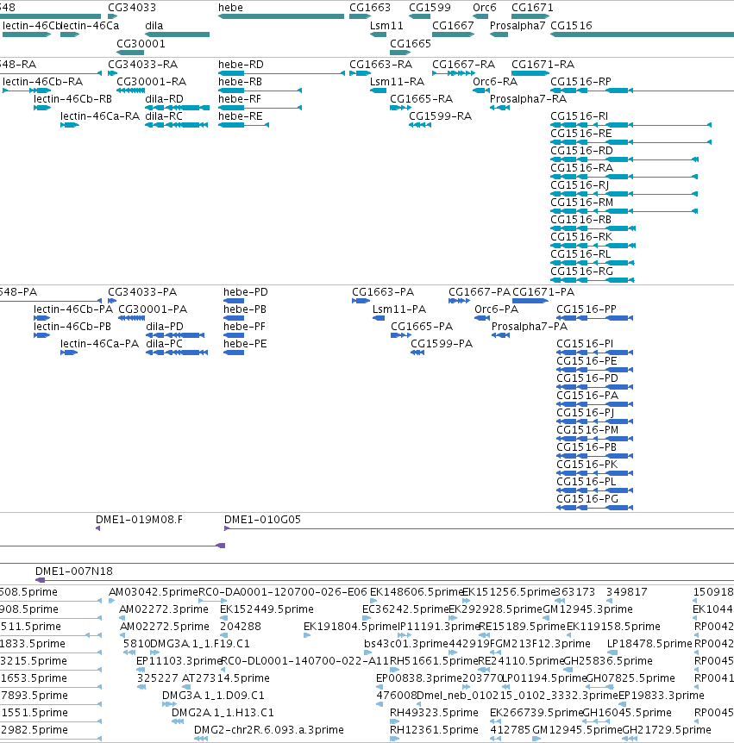The image size is (734, 743).
Task: Click BAC clone DME1-007N18
Action: click(x=74, y=571)
